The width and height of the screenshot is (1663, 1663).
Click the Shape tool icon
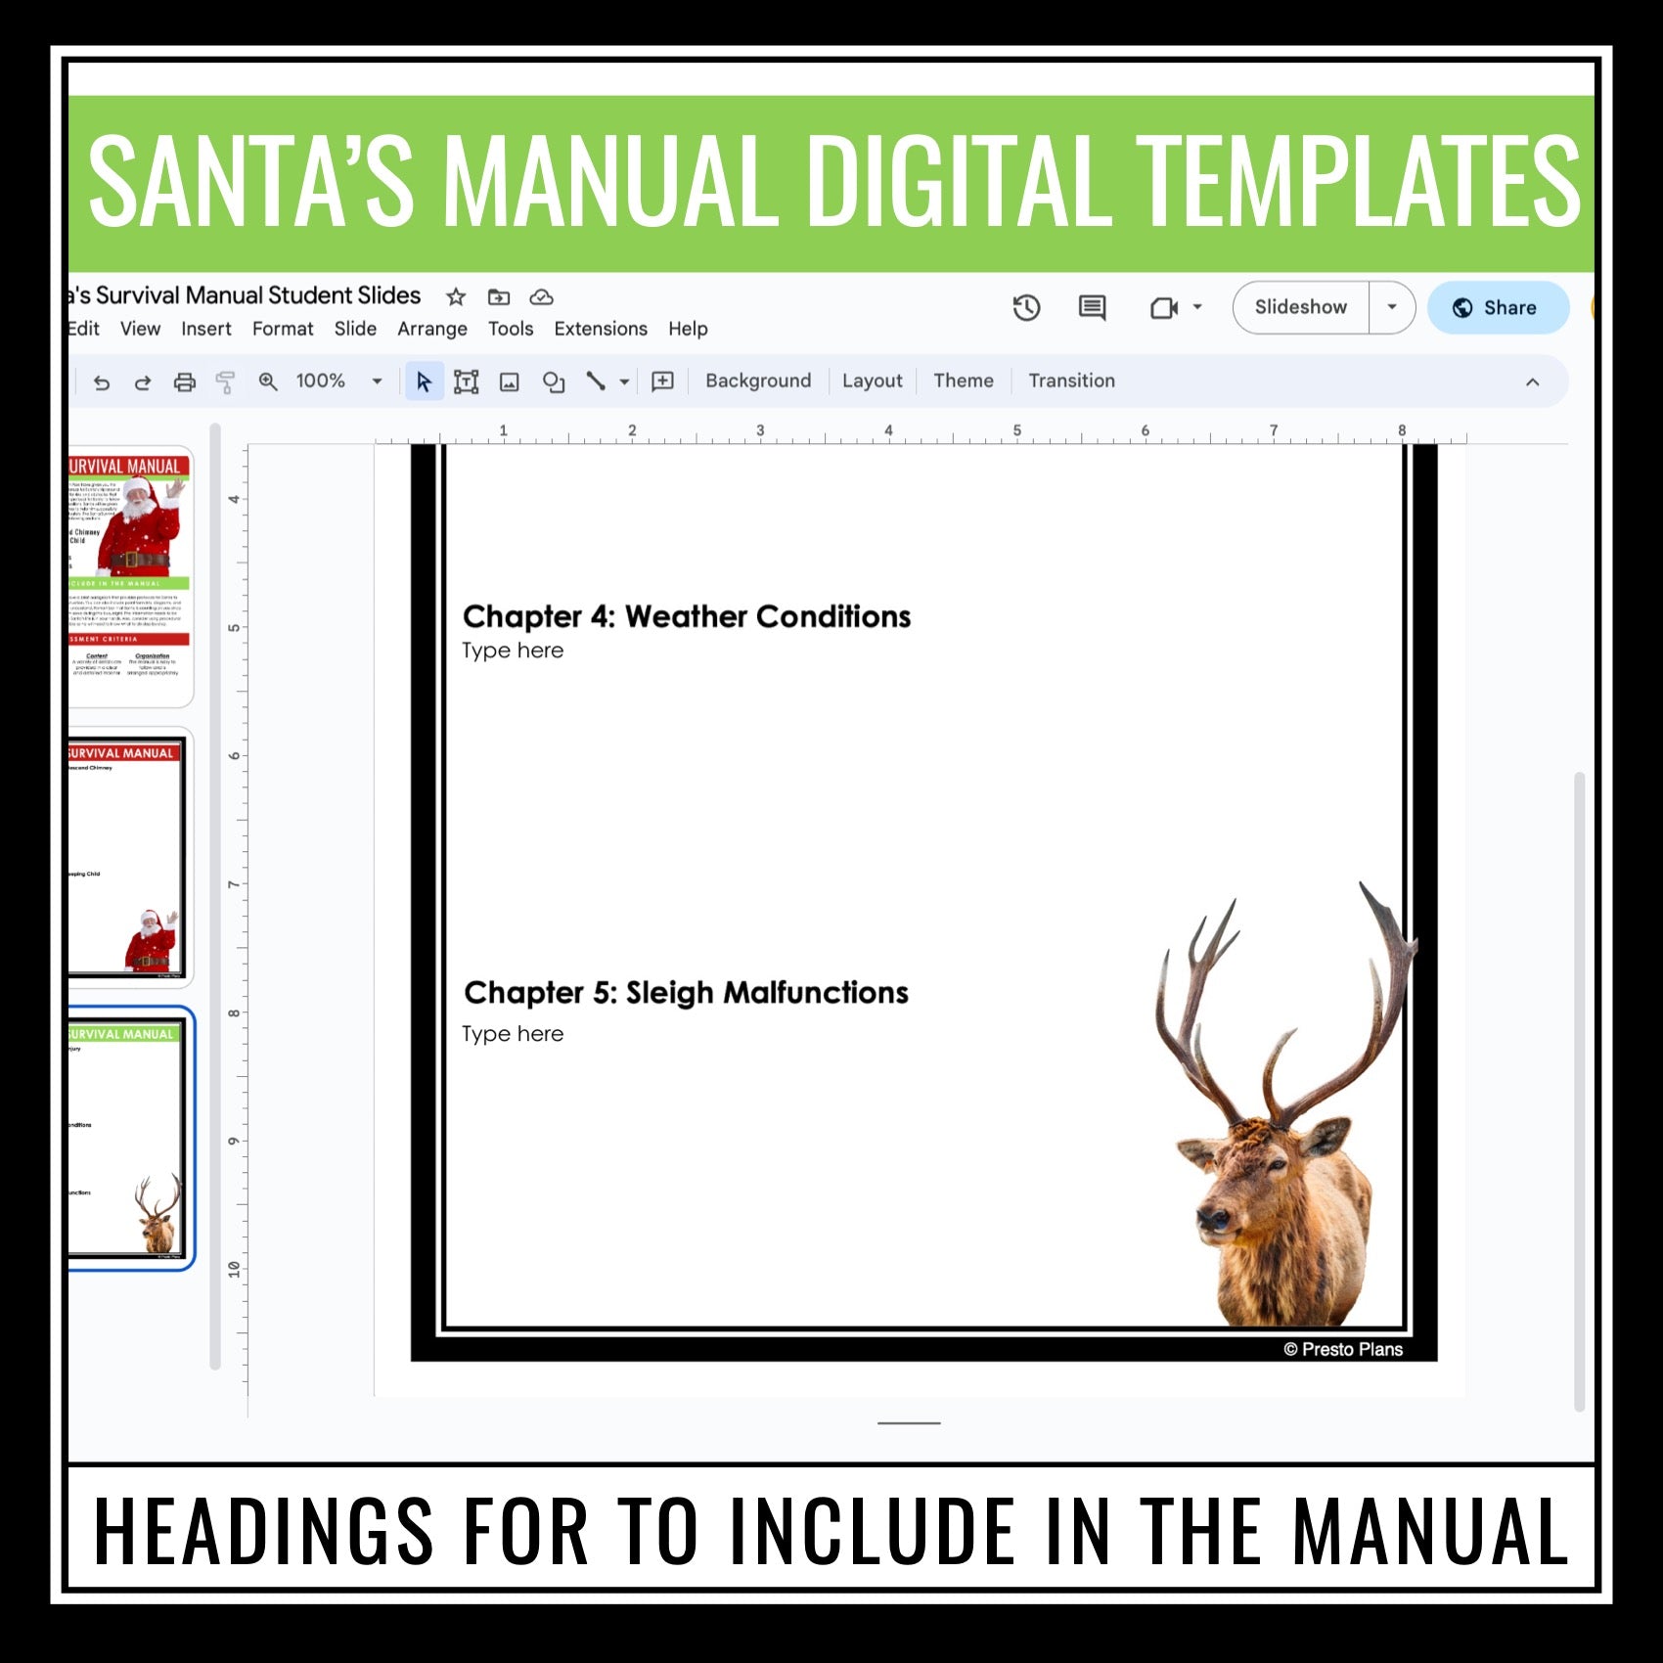point(554,382)
